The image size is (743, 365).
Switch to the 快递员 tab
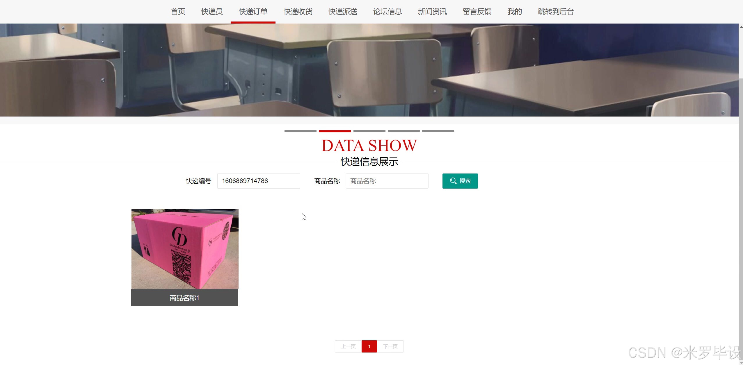click(x=211, y=11)
